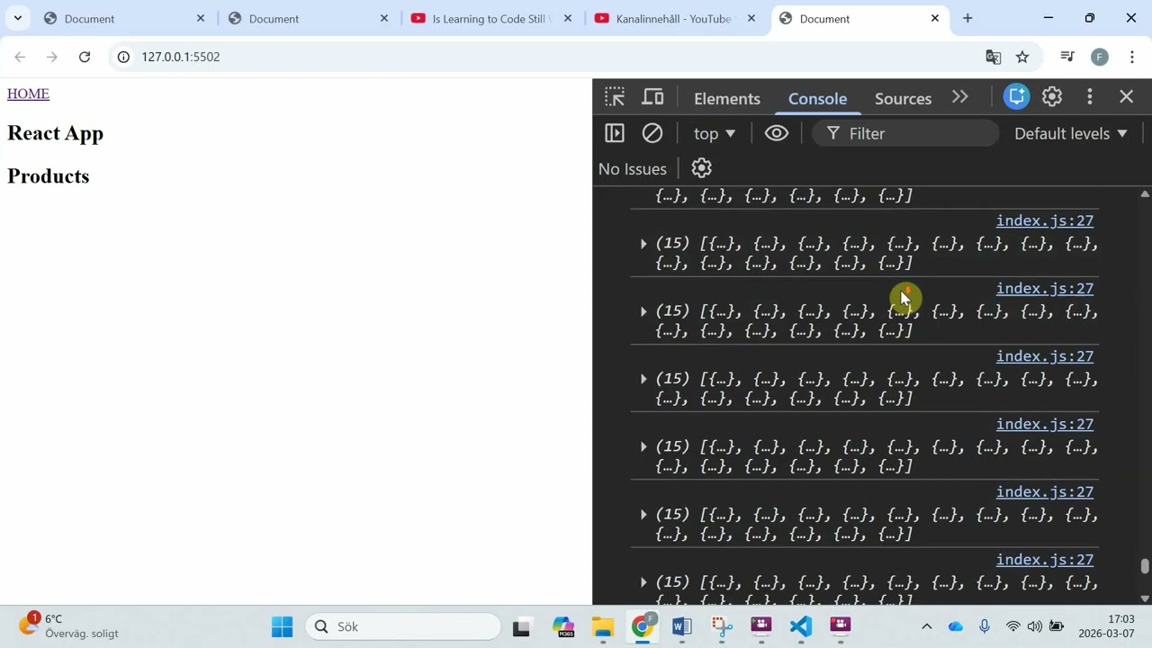Screen dimensions: 1152x648
Task: Close the 'Kanalinnehåll - YouTube' tab
Action: coord(751,18)
